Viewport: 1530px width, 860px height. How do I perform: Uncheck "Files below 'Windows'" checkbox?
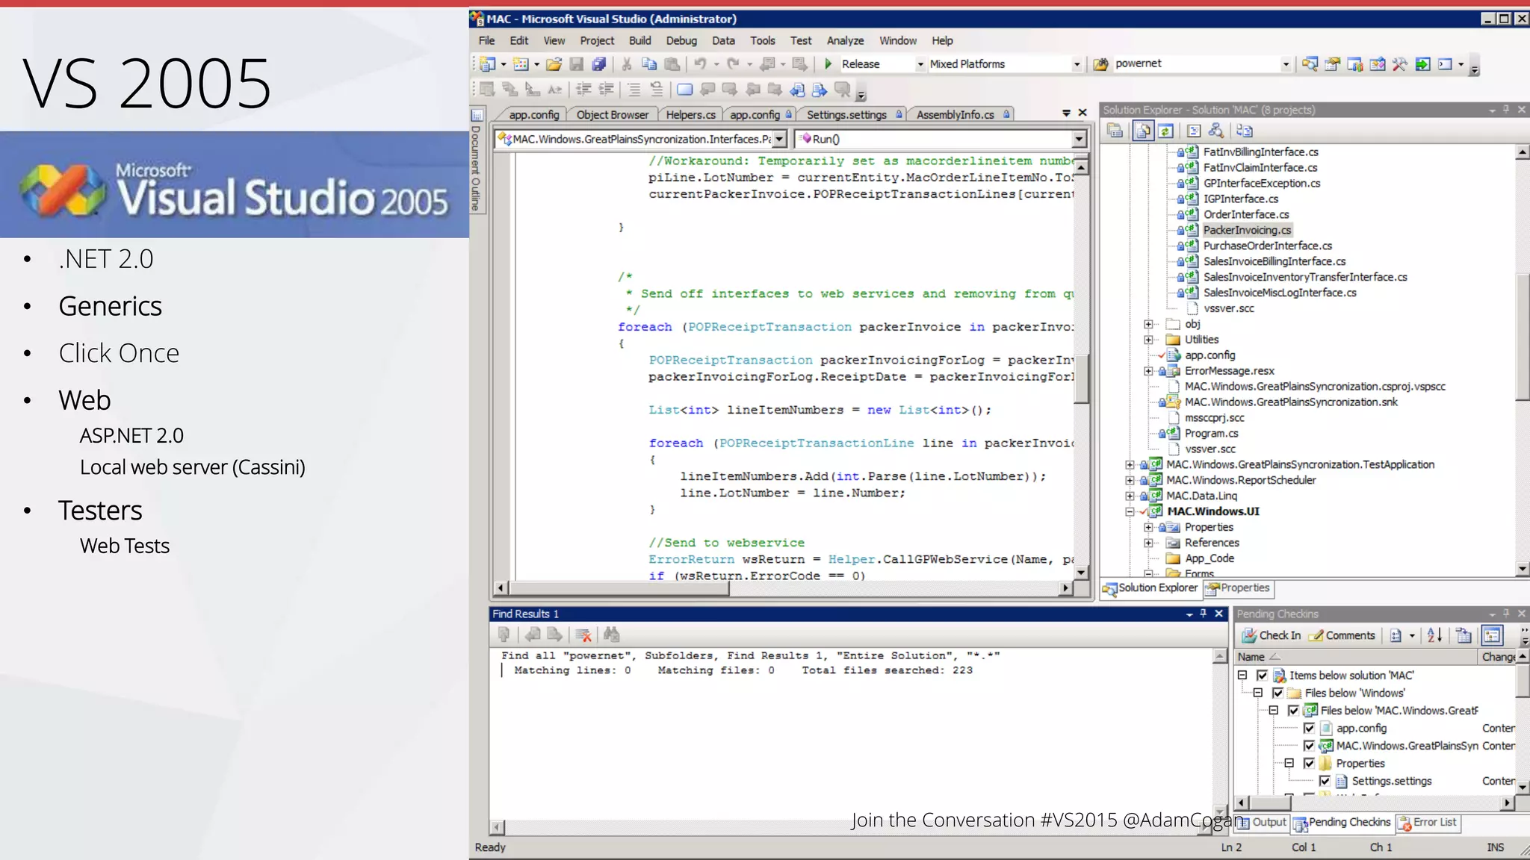click(x=1278, y=693)
